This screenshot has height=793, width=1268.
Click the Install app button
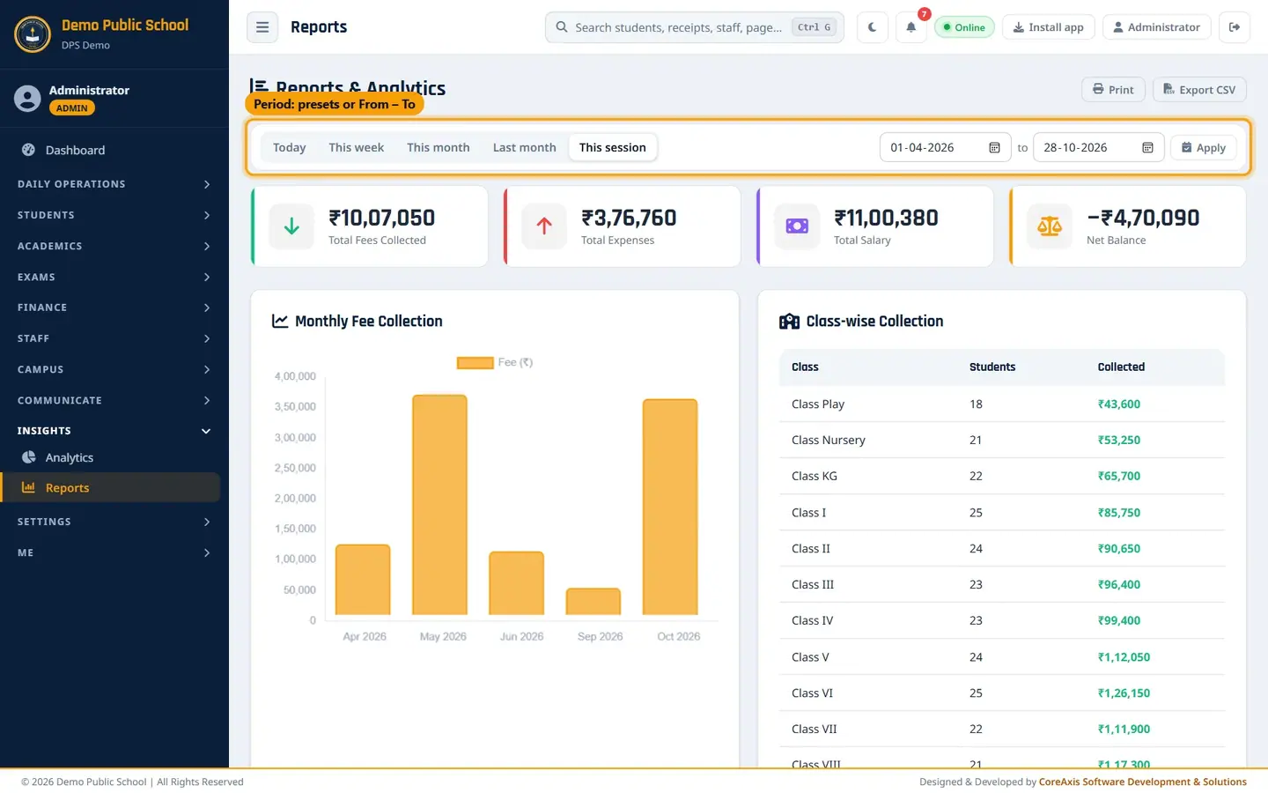pos(1048,27)
